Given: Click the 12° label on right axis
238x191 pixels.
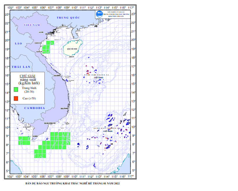Looking at the screenshot, I should [x=133, y=110].
